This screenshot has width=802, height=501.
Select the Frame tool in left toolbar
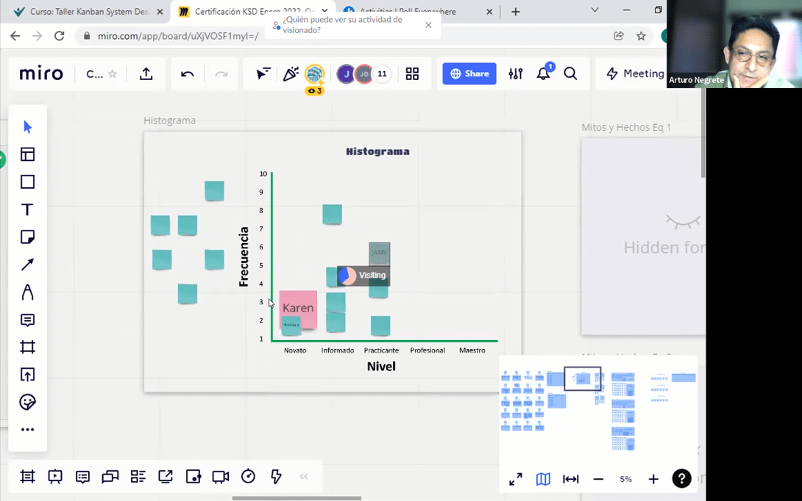(x=27, y=347)
